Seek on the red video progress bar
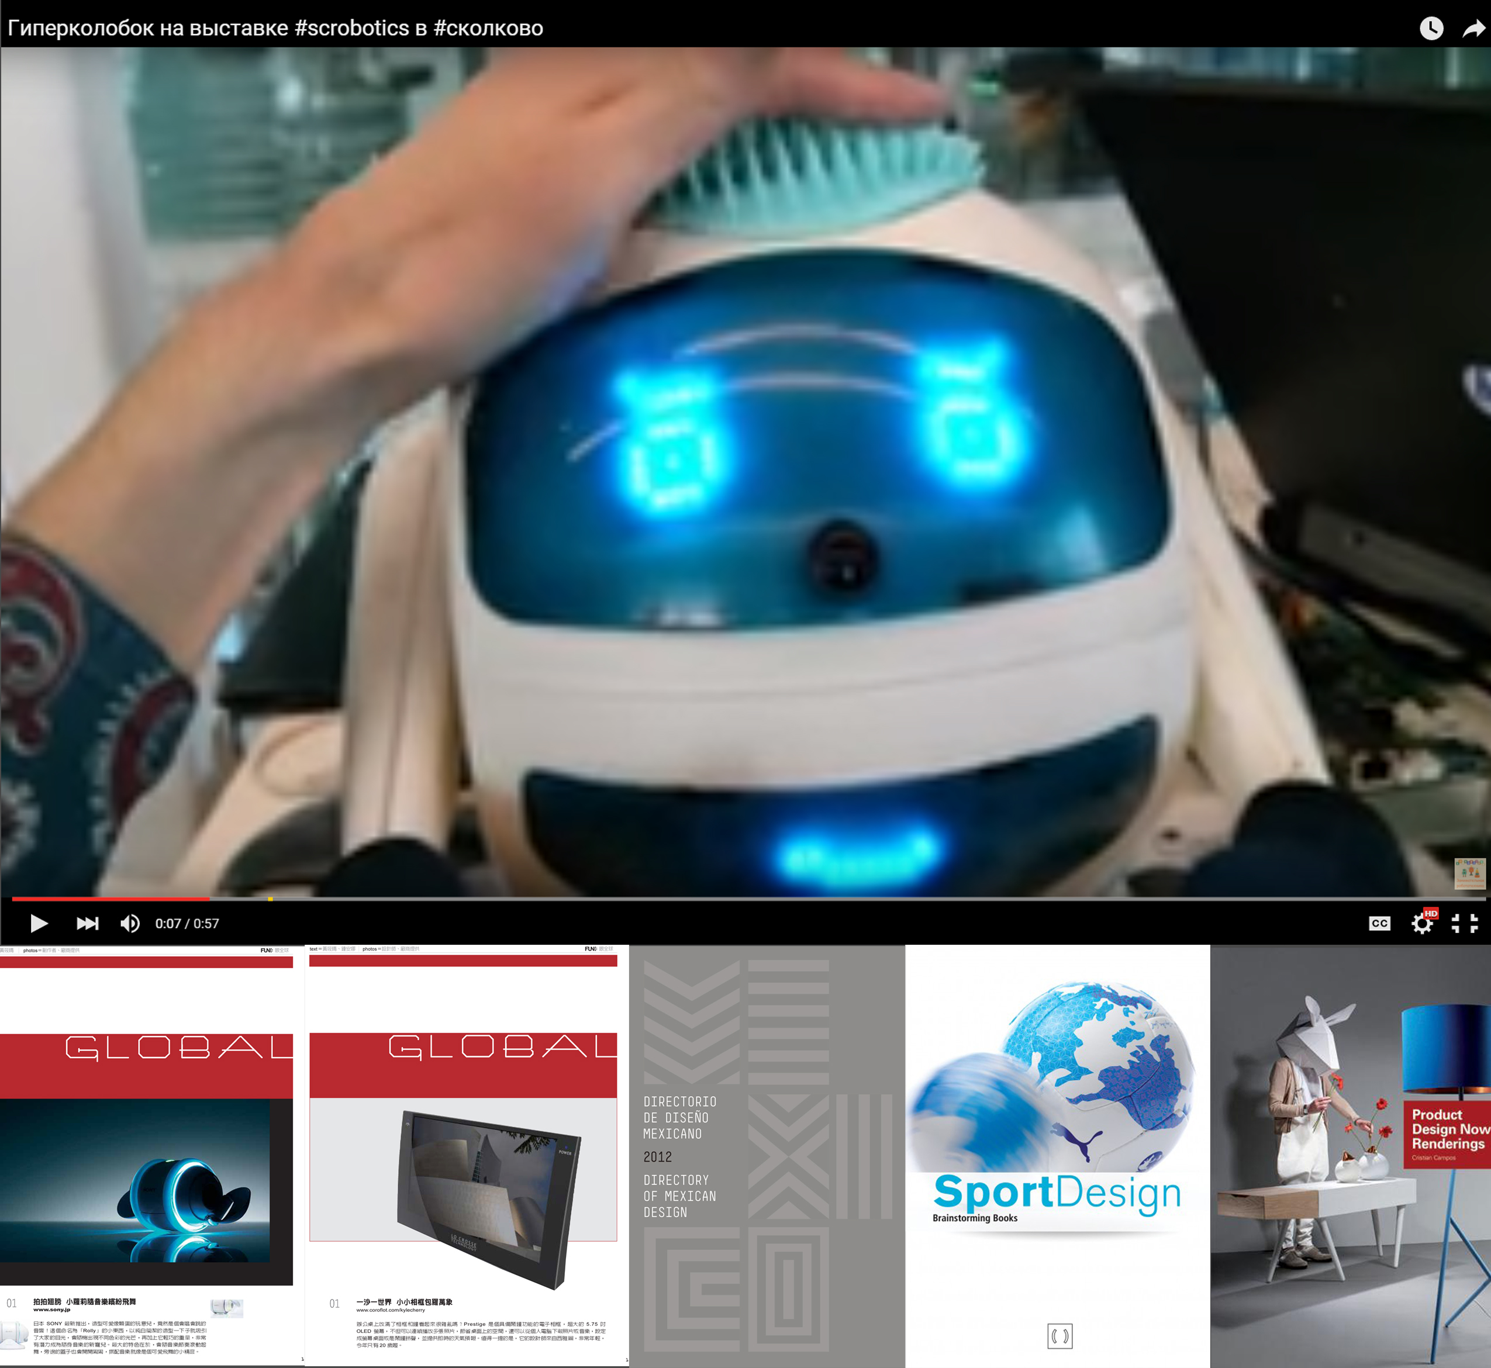 (x=111, y=899)
